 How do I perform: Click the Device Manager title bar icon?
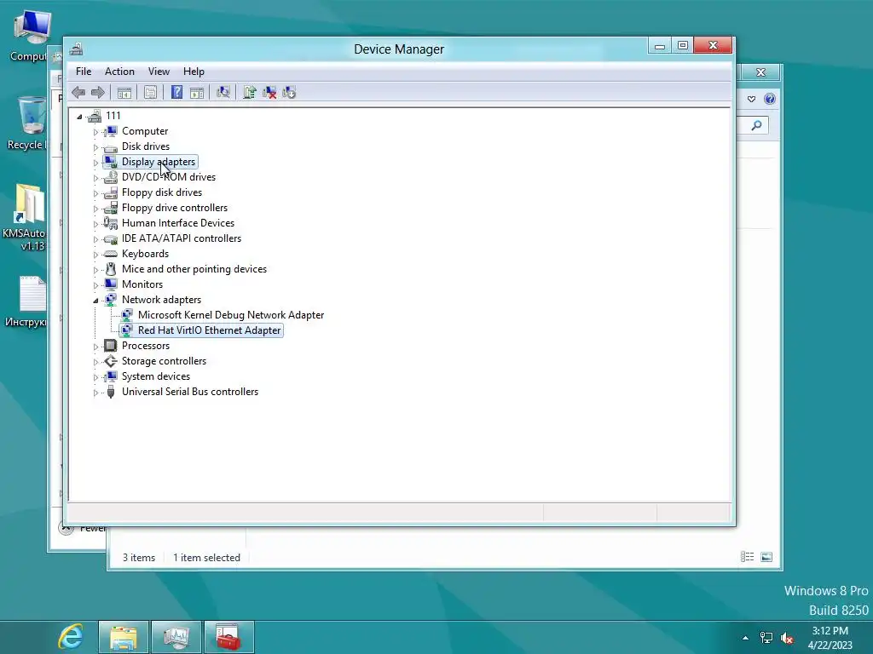(x=76, y=49)
